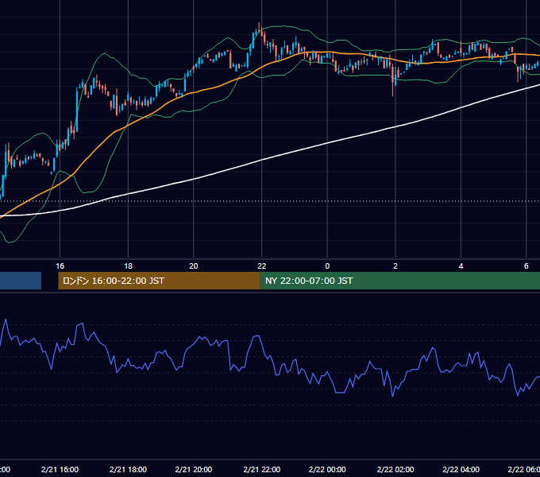Screen dimensions: 540x477
Task: Select the NY 22:00-07:00 JST session bar
Action: (x=399, y=281)
